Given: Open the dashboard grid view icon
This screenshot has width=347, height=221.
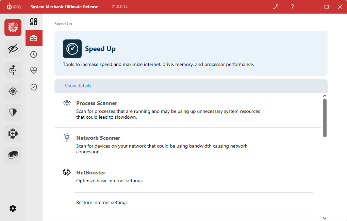Looking at the screenshot, I should click(34, 22).
